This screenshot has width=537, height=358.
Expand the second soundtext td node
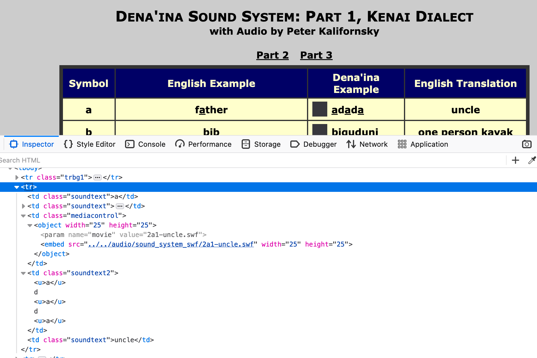point(23,206)
